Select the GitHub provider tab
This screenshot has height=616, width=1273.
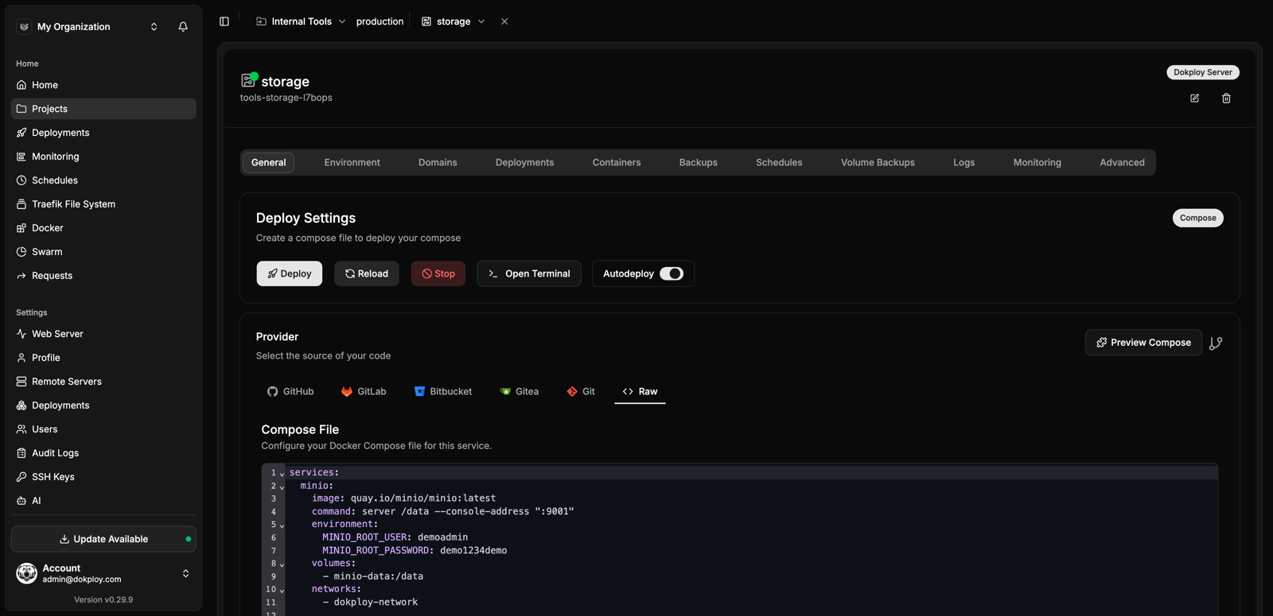pyautogui.click(x=290, y=391)
